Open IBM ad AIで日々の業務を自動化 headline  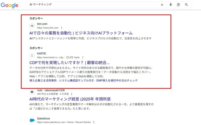point(81,33)
